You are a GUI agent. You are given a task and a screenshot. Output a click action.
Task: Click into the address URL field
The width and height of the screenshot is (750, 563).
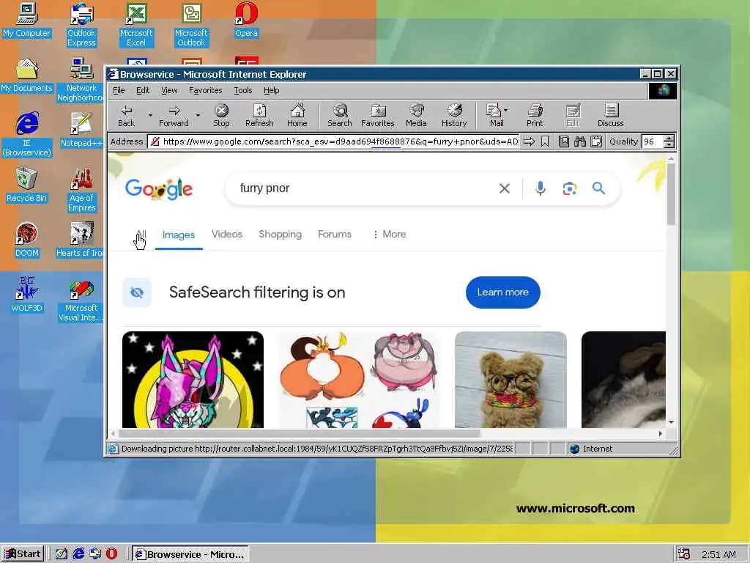pyautogui.click(x=334, y=141)
